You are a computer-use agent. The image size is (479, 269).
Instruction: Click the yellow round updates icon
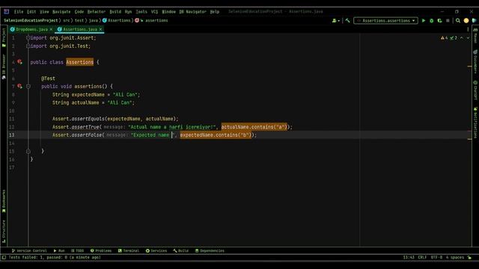[466, 21]
